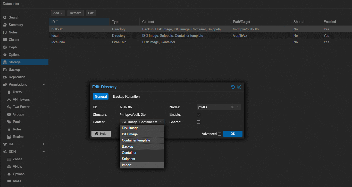Switch to Backup Retention tab

pyautogui.click(x=126, y=97)
